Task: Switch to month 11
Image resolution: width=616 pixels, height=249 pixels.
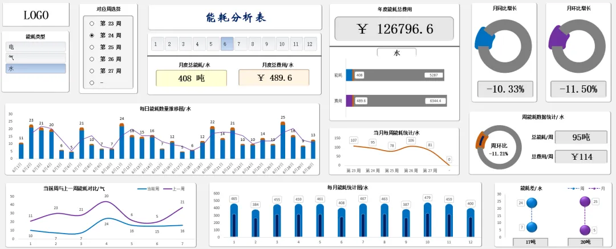Action: point(296,44)
